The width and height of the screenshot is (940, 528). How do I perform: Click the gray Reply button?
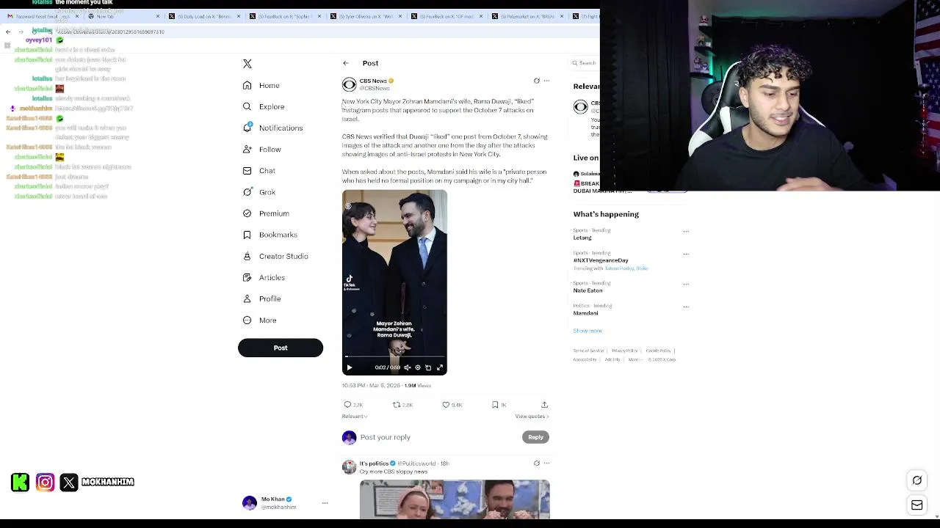click(x=535, y=437)
